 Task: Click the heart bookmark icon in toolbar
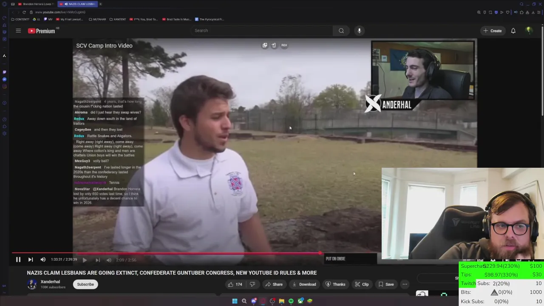click(x=507, y=12)
